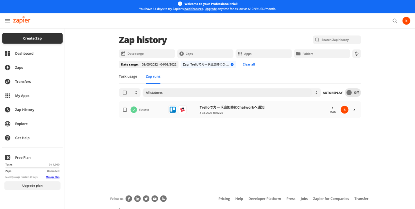
Task: Switch to the Task usage tab
Action: tap(128, 76)
